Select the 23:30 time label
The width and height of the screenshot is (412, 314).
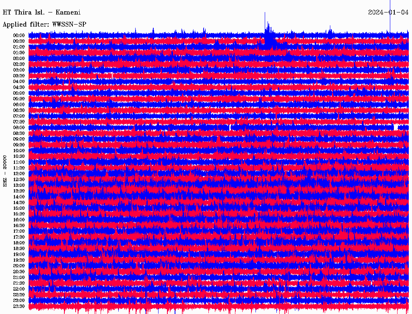[19, 306]
